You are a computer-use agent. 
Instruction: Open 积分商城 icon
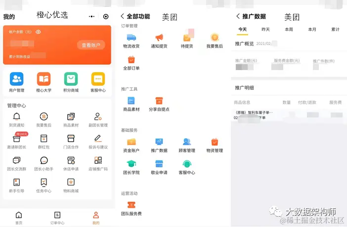click(71, 79)
